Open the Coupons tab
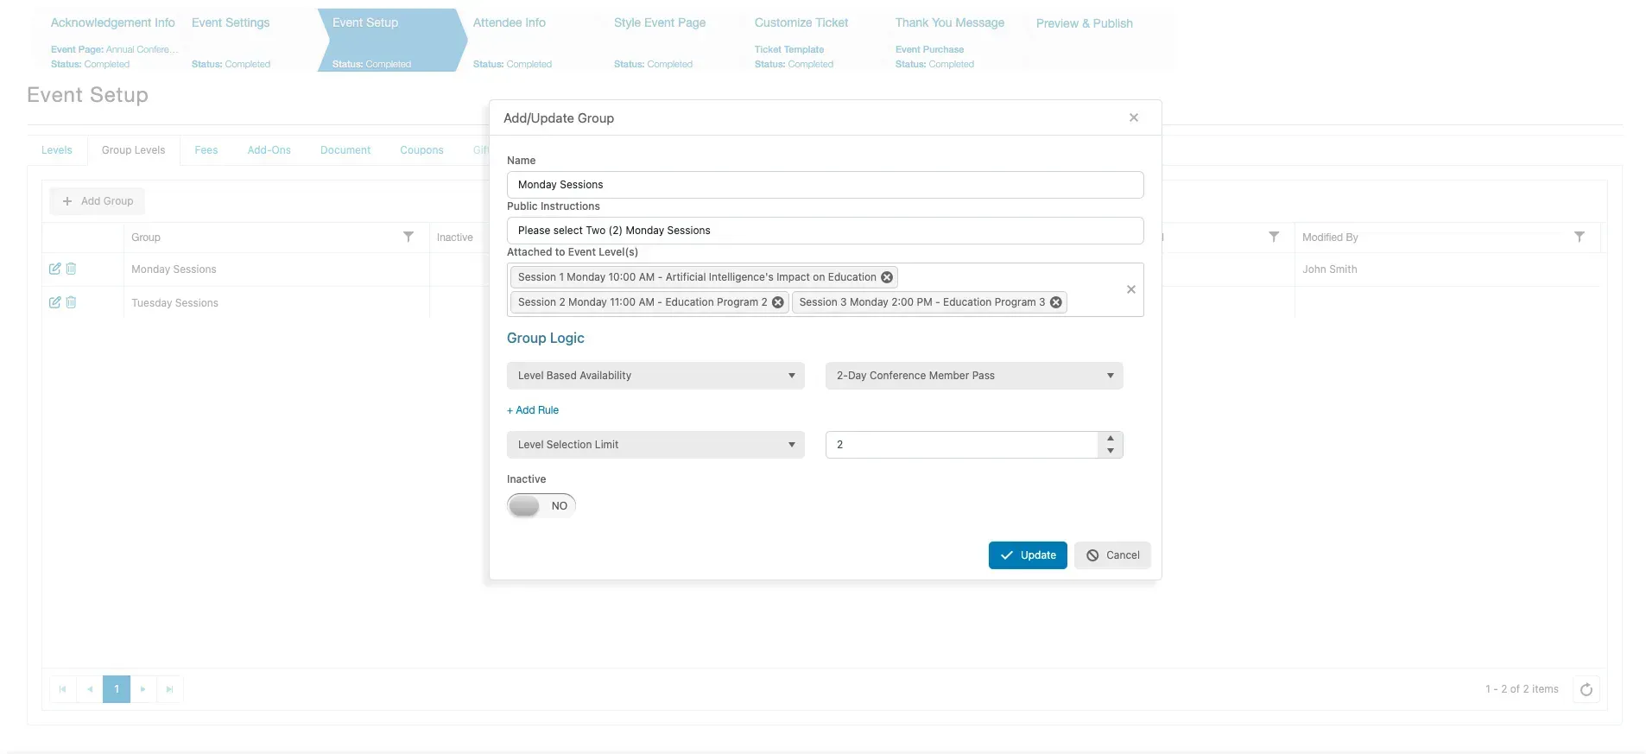This screenshot has width=1646, height=754. tap(421, 150)
